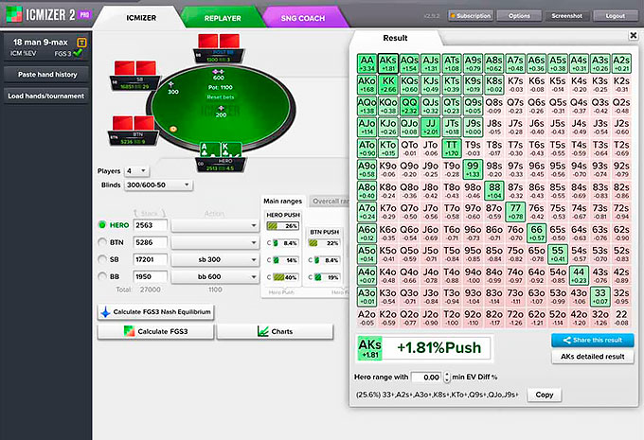Click the Subscription button with the orange dot

pyautogui.click(x=480, y=16)
